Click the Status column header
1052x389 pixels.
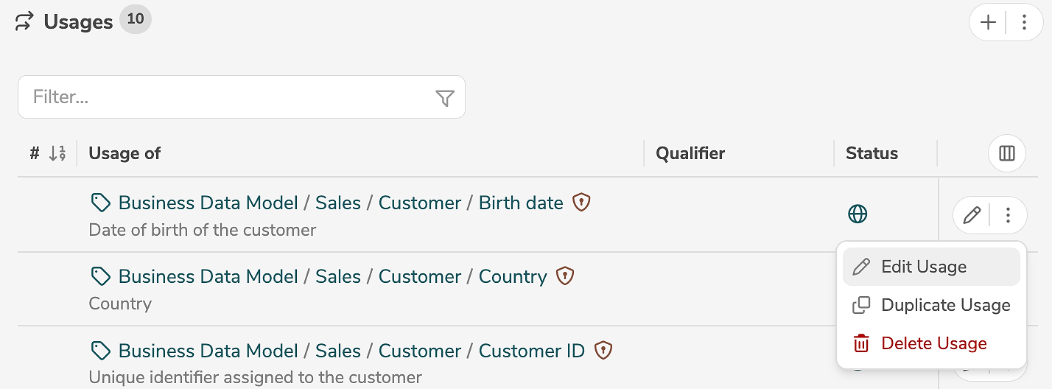pos(872,153)
